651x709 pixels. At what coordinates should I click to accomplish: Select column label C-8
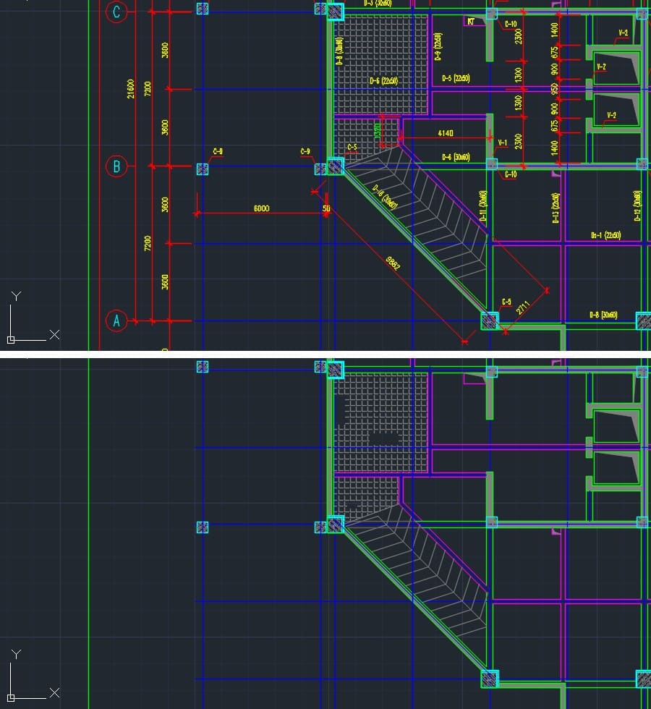coord(218,151)
